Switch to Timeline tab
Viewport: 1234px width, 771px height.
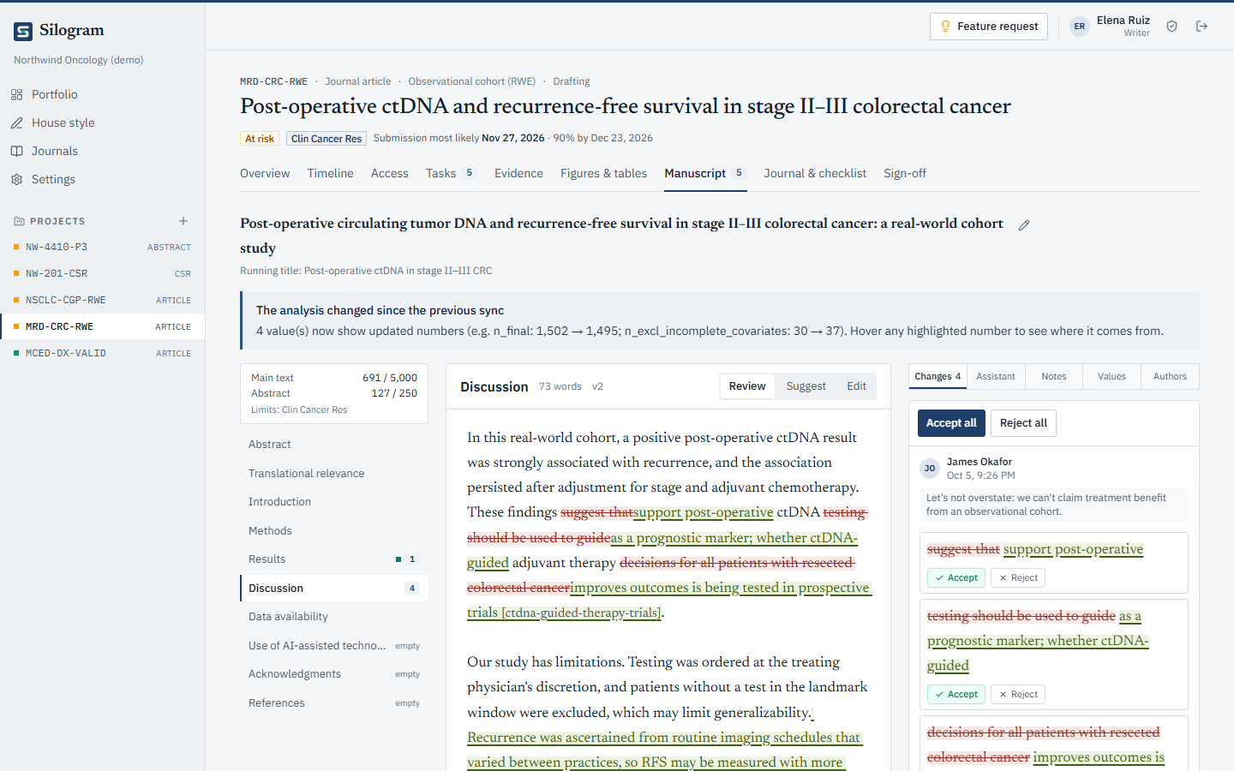(331, 173)
